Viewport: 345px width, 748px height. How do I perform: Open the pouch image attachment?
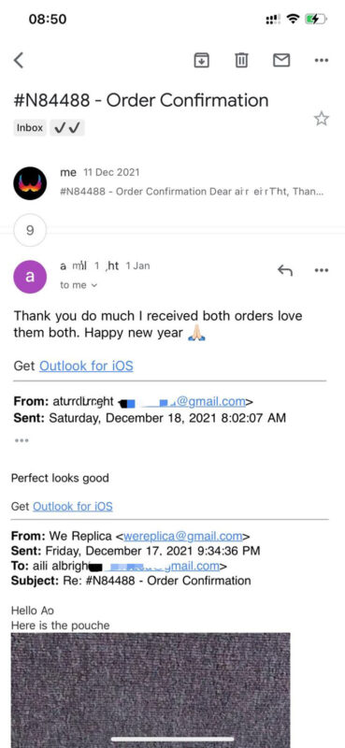click(151, 690)
